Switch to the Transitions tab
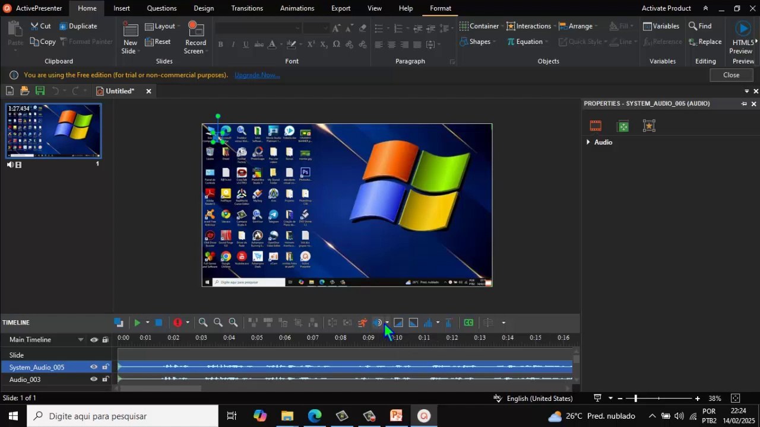The height and width of the screenshot is (427, 760). [x=247, y=8]
